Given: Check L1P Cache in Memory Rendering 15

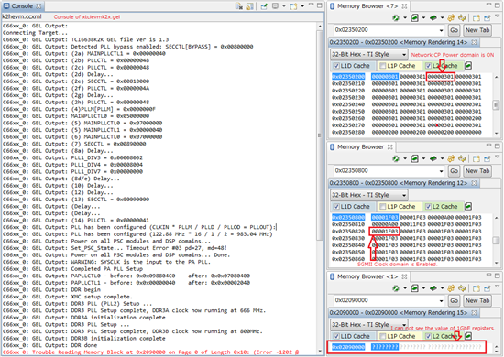Looking at the screenshot, I should point(382,336).
